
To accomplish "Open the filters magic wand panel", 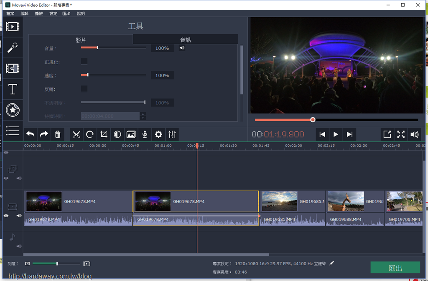I will [x=13, y=48].
